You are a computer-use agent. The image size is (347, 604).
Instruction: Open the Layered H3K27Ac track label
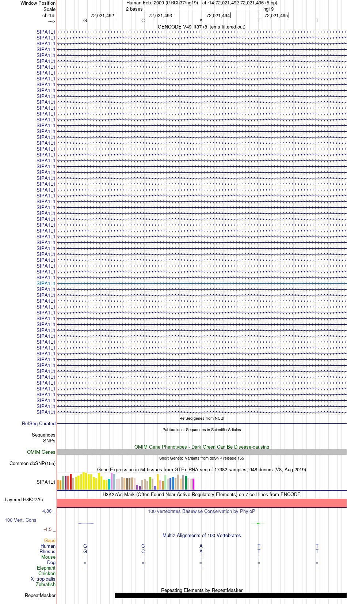tap(24, 499)
